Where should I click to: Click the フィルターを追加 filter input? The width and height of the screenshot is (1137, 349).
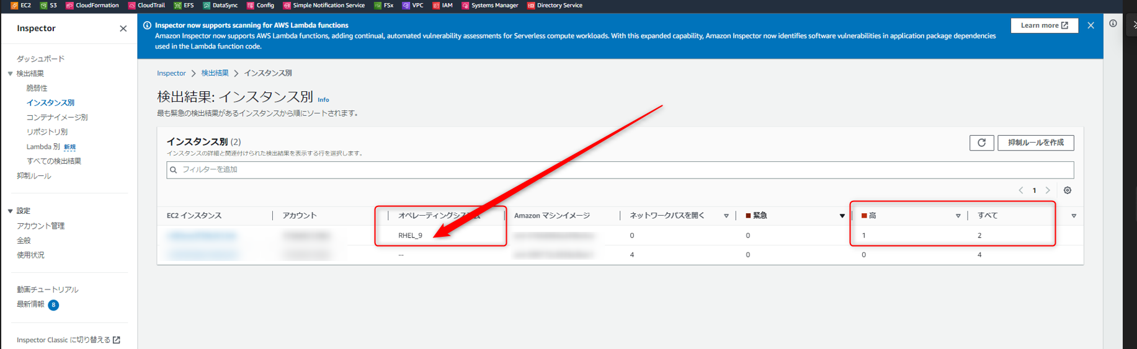coord(620,170)
